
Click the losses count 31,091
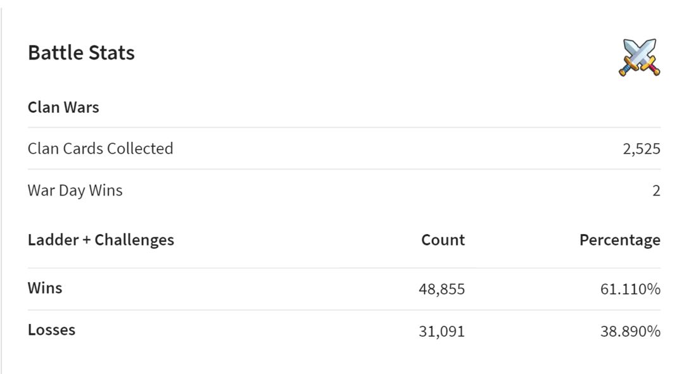click(441, 331)
